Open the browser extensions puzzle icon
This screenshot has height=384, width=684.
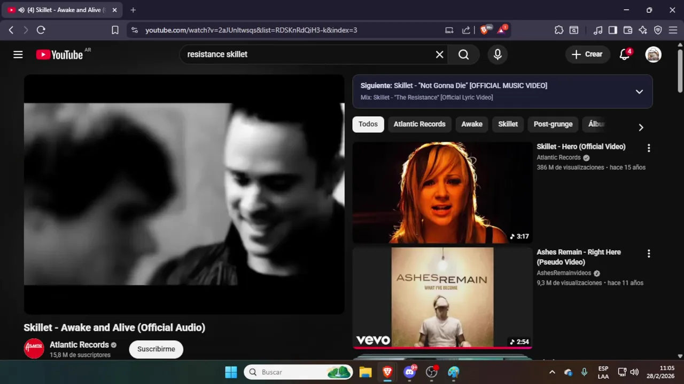[x=559, y=30]
